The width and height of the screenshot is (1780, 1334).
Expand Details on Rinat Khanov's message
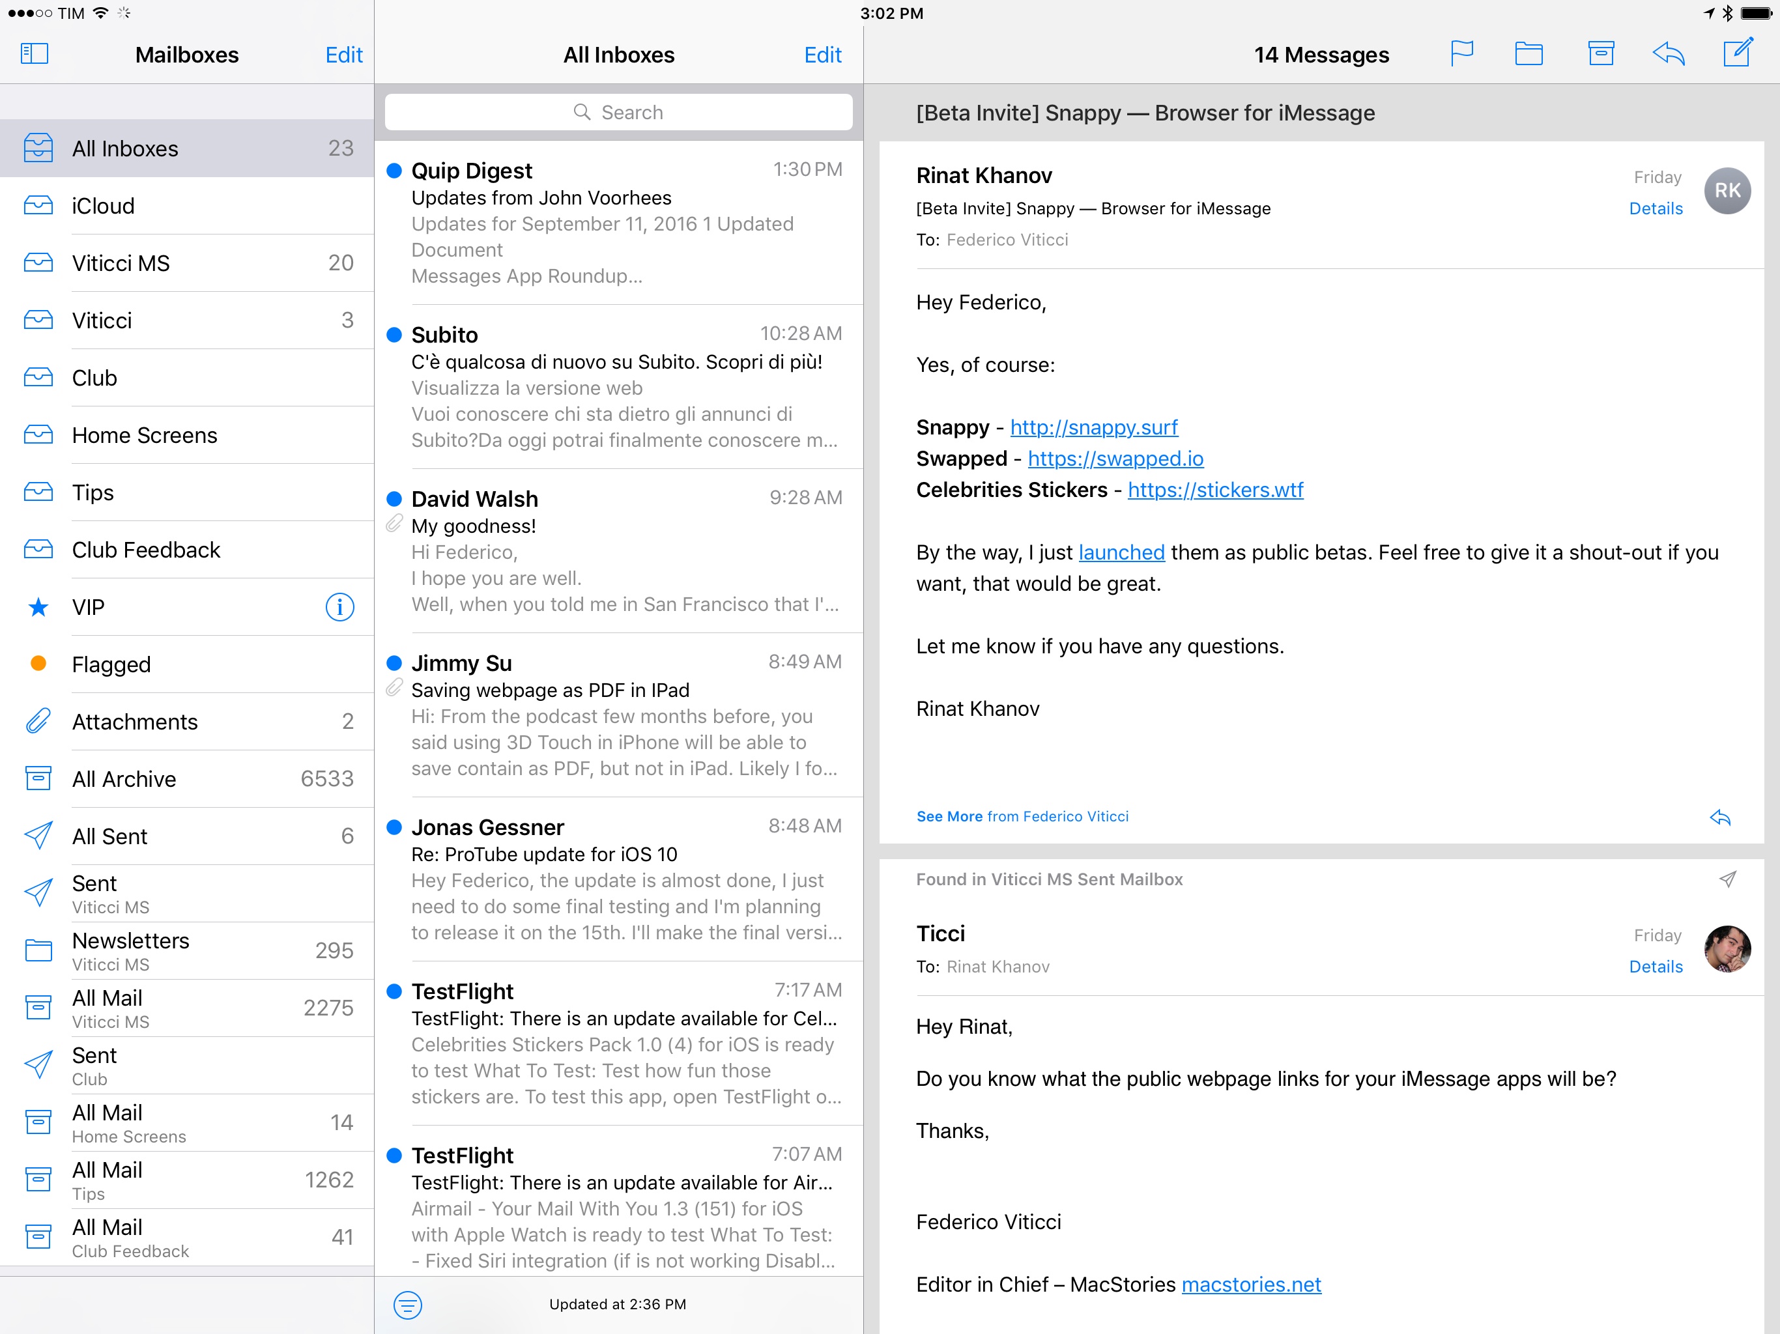[x=1656, y=208]
